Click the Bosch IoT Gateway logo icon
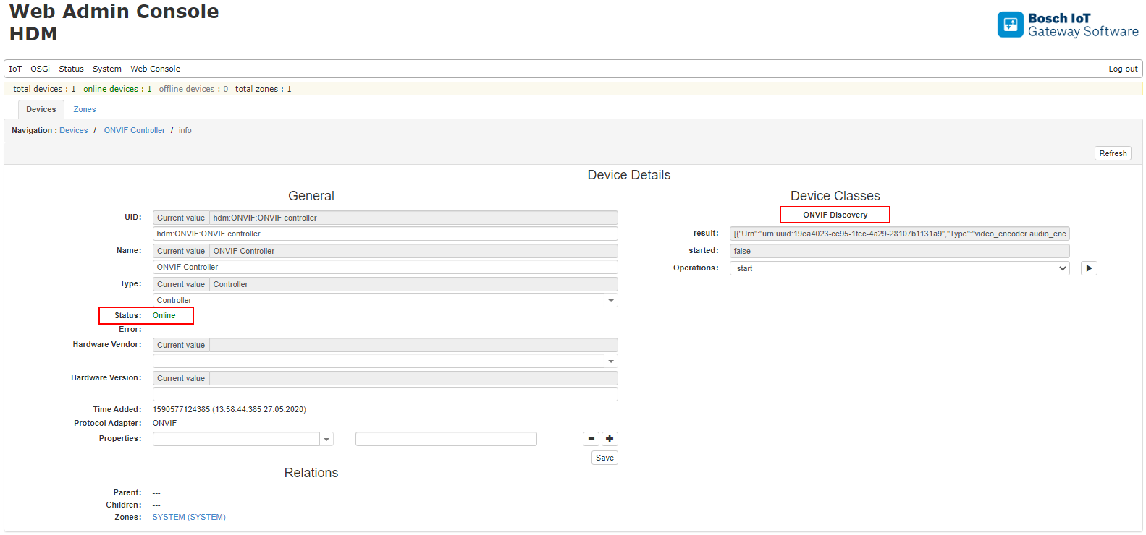Screen dimensions: 1146x535 tap(1010, 25)
